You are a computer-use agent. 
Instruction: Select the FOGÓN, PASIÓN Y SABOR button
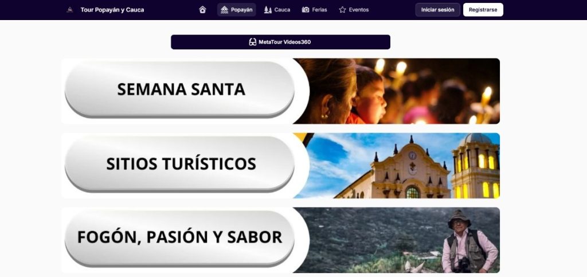180,238
